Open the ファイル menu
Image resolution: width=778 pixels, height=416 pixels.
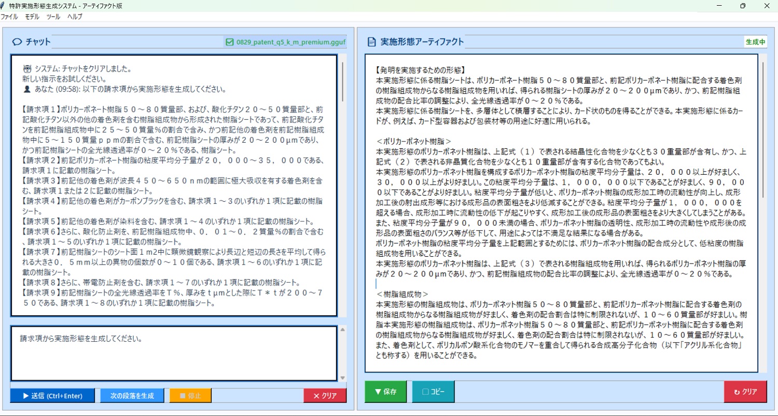click(x=9, y=17)
